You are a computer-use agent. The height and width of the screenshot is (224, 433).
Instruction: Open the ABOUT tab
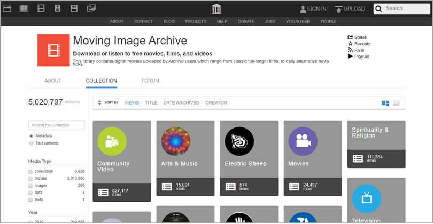53,81
